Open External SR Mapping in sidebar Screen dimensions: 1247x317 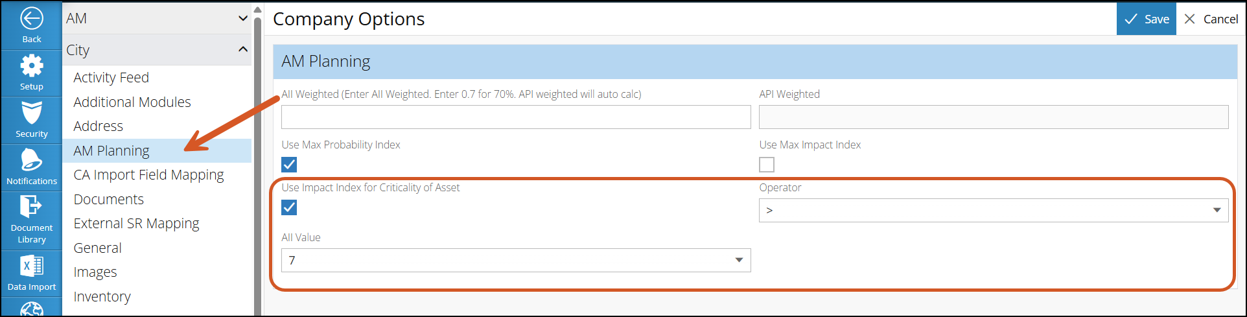[x=136, y=224]
